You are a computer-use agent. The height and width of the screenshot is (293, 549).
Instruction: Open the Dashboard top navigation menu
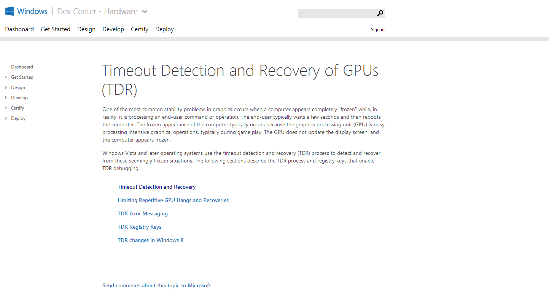pos(19,29)
